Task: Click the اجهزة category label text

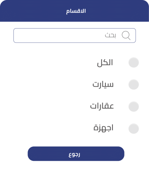Action: pos(103,128)
